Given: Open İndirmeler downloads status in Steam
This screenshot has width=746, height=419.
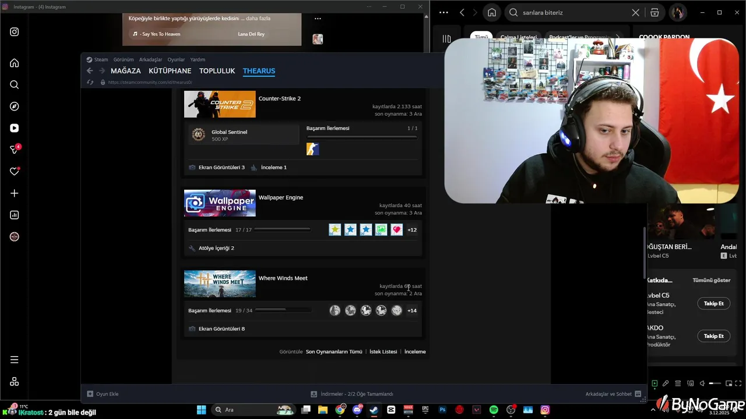Looking at the screenshot, I should tap(352, 394).
